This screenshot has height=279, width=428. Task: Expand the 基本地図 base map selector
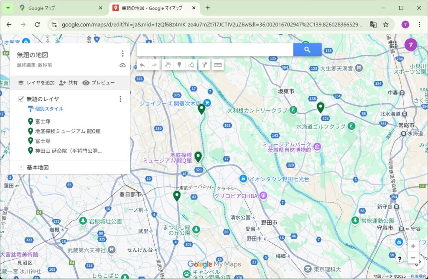(21, 167)
